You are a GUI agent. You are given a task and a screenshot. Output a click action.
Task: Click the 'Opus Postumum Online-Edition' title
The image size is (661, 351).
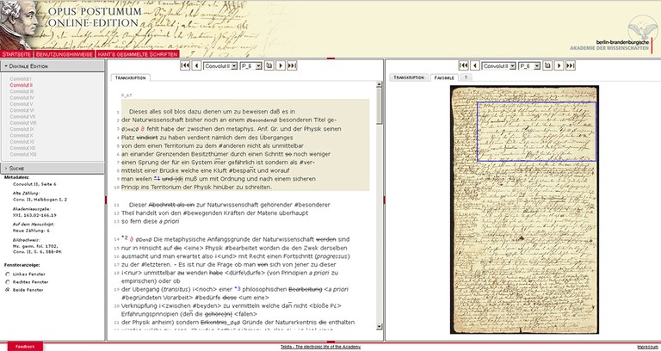coord(95,17)
